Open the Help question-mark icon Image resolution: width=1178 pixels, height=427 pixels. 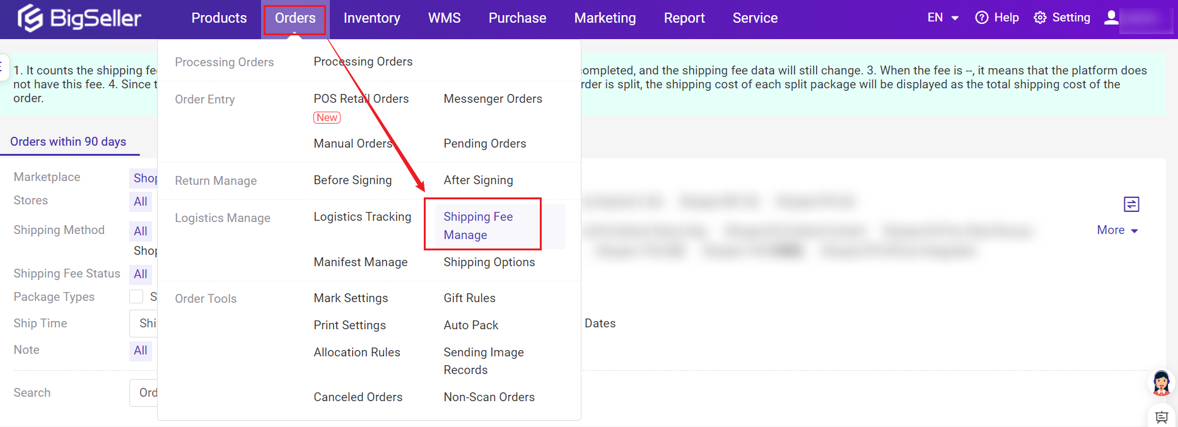coord(982,18)
